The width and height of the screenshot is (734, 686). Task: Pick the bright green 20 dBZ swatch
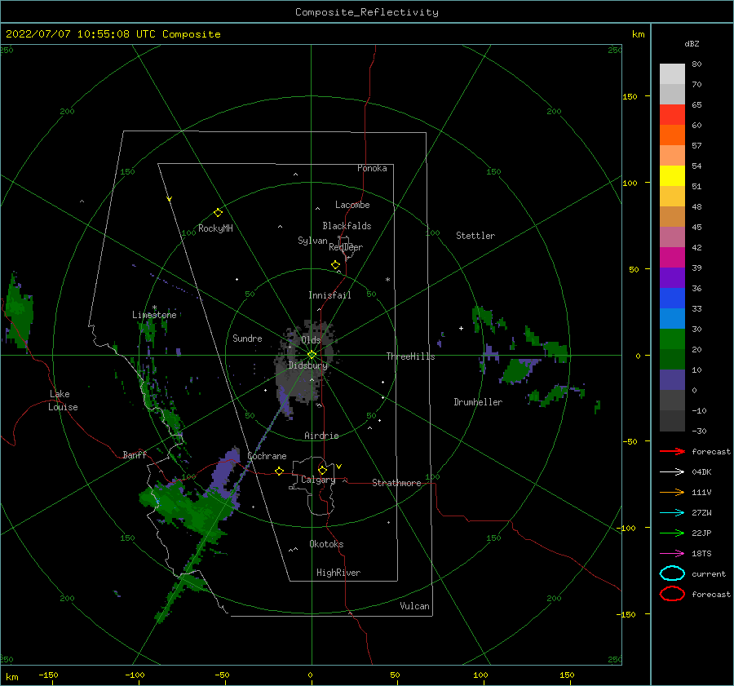672,339
